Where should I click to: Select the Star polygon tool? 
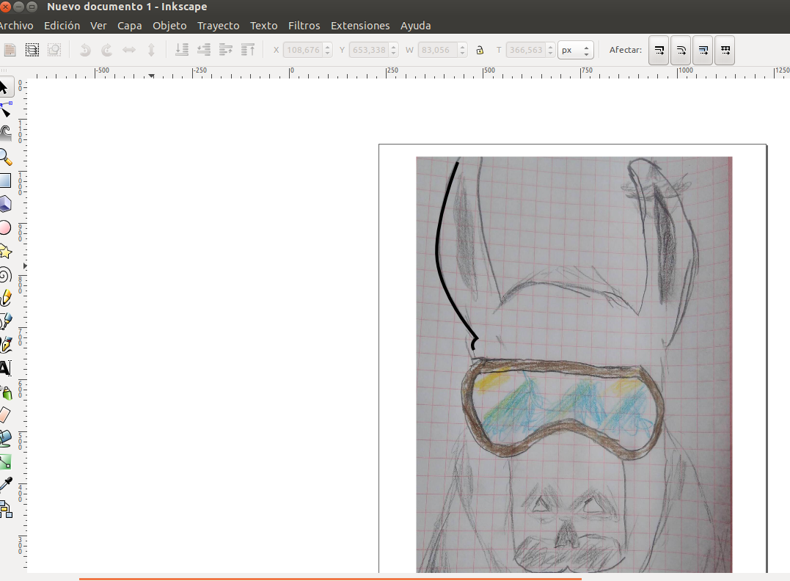[x=5, y=252]
